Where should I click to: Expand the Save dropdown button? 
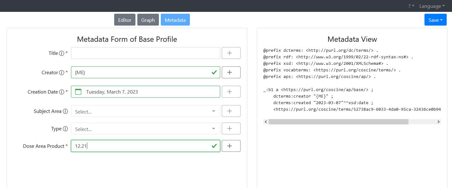(435, 20)
